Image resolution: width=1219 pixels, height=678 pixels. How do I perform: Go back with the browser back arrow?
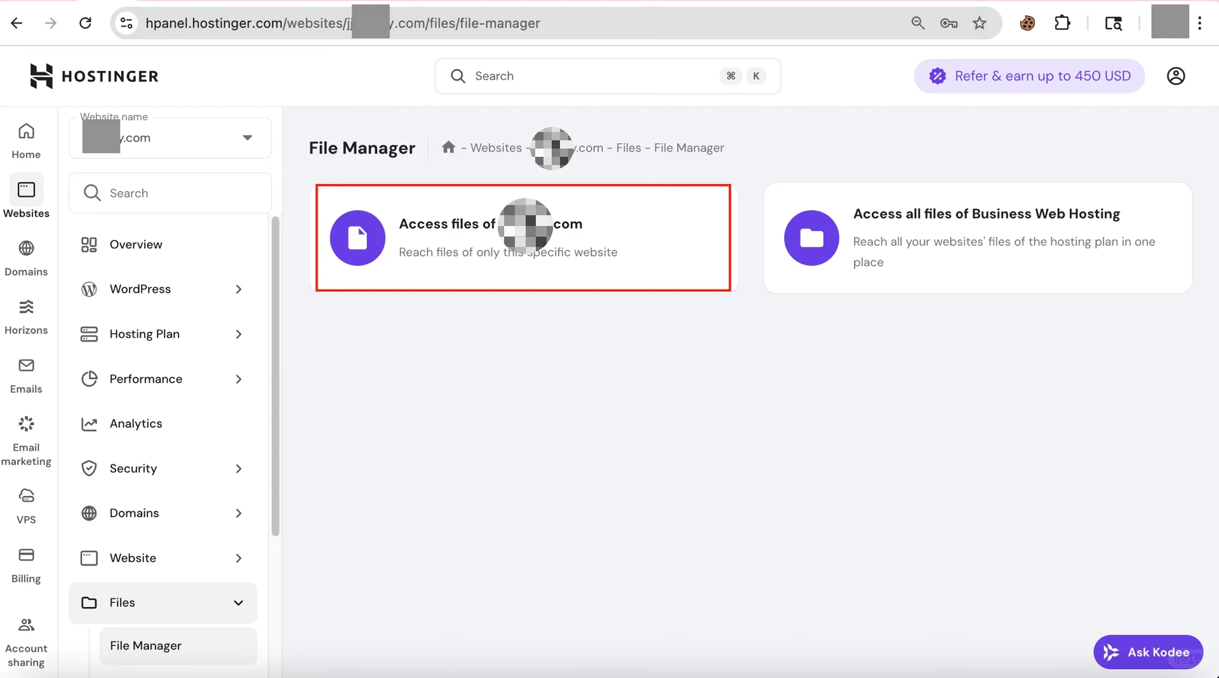click(x=17, y=23)
